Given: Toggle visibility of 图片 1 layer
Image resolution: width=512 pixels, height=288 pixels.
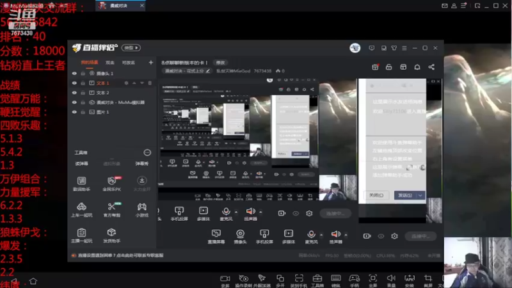Looking at the screenshot, I should pos(74,112).
